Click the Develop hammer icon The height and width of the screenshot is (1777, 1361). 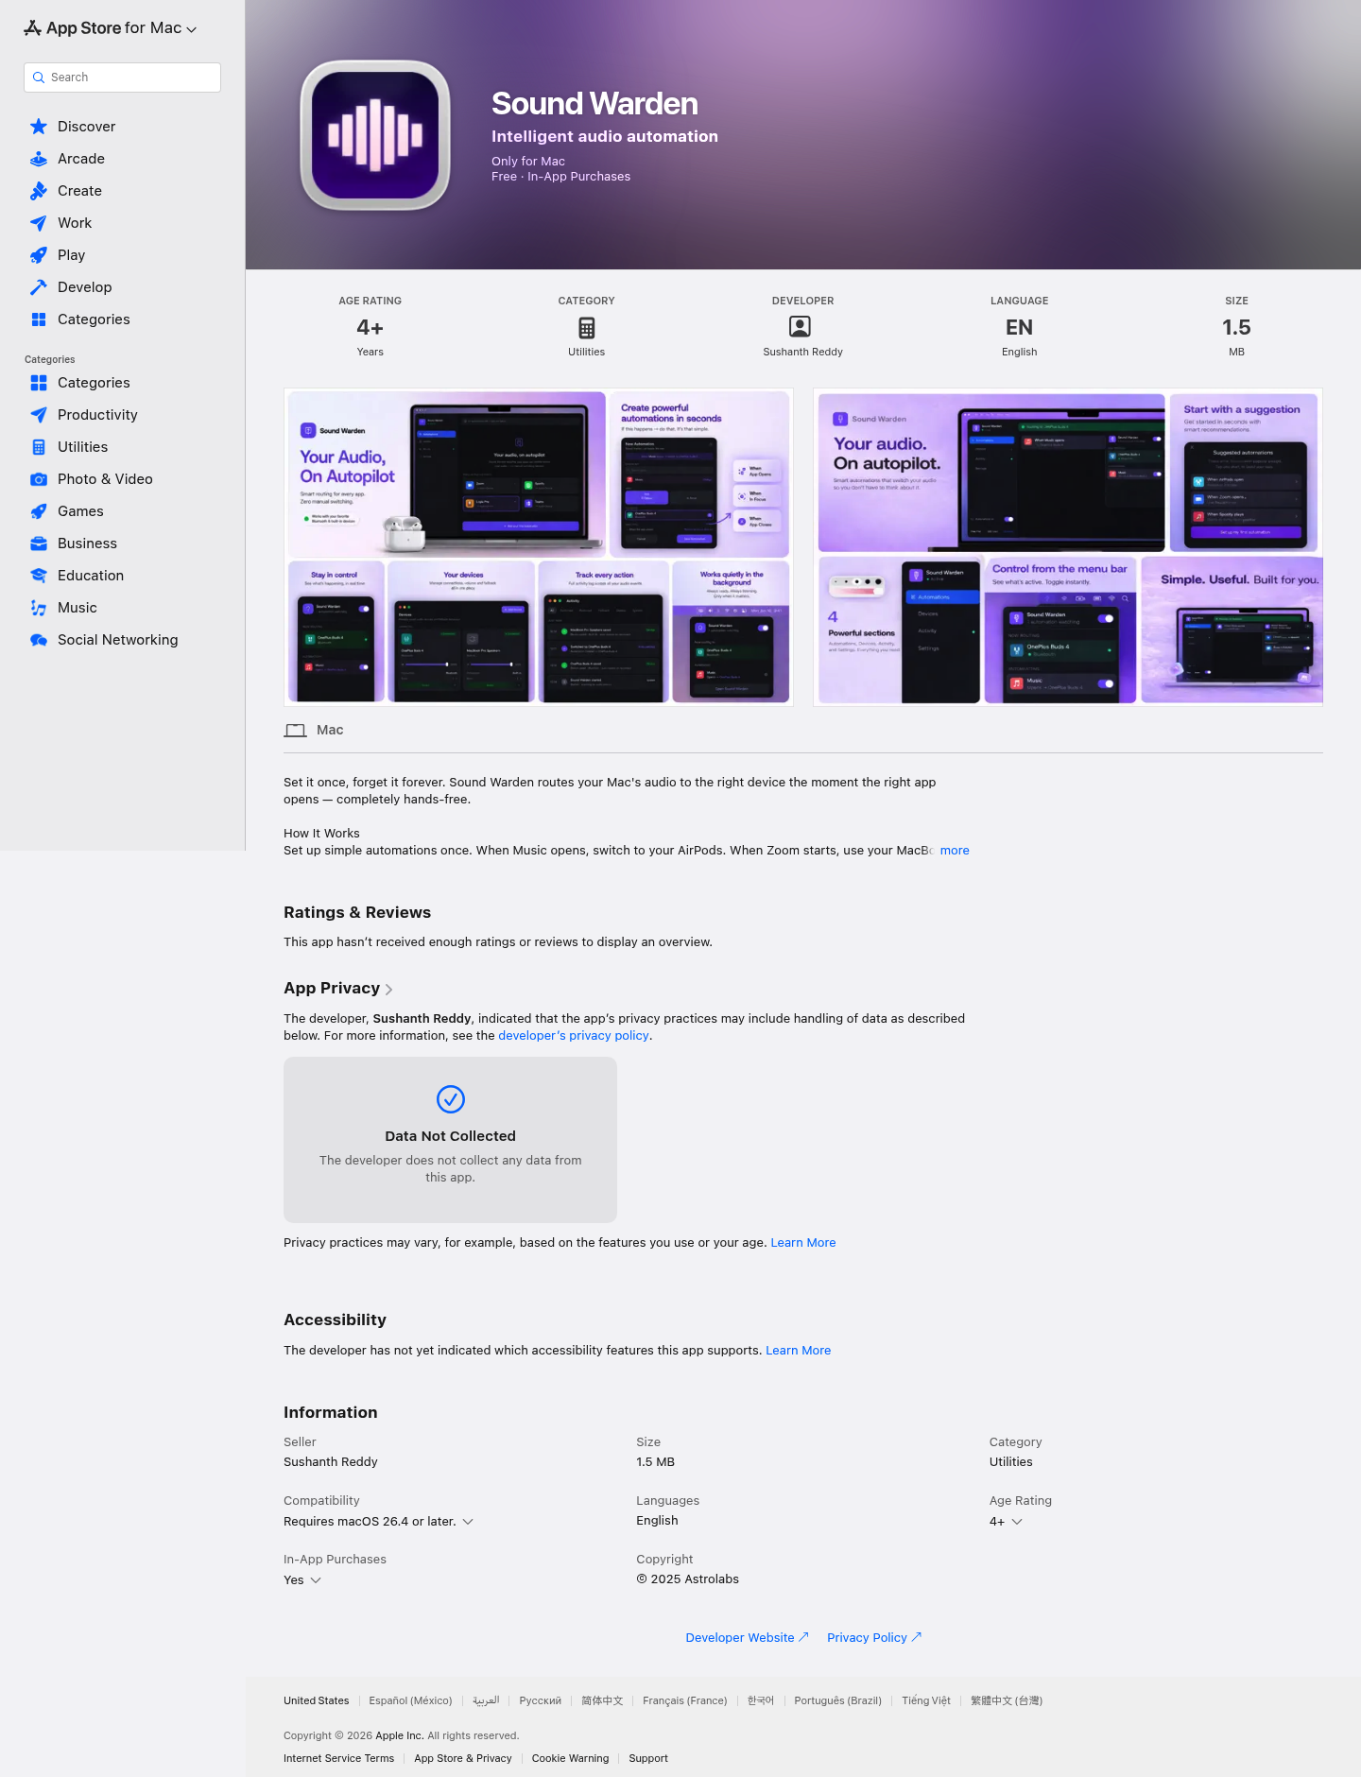39,287
